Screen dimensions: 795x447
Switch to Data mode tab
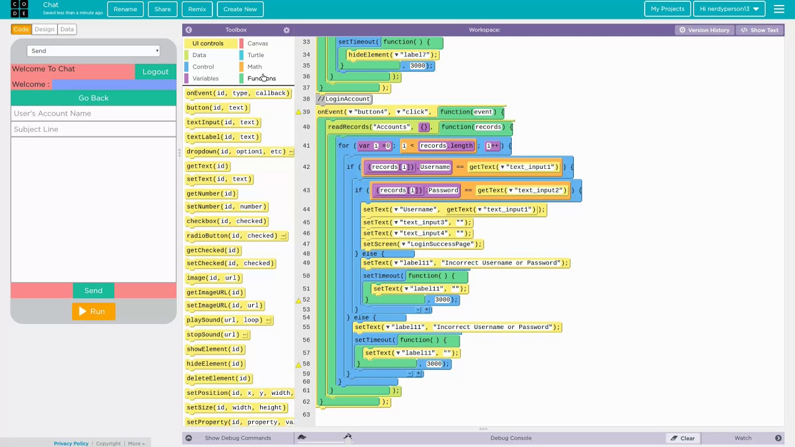click(67, 29)
